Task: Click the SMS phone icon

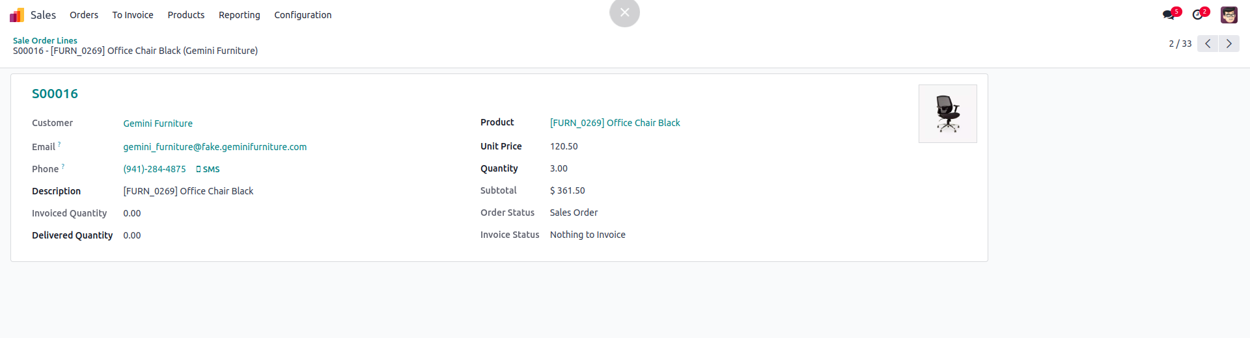Action: (x=199, y=170)
